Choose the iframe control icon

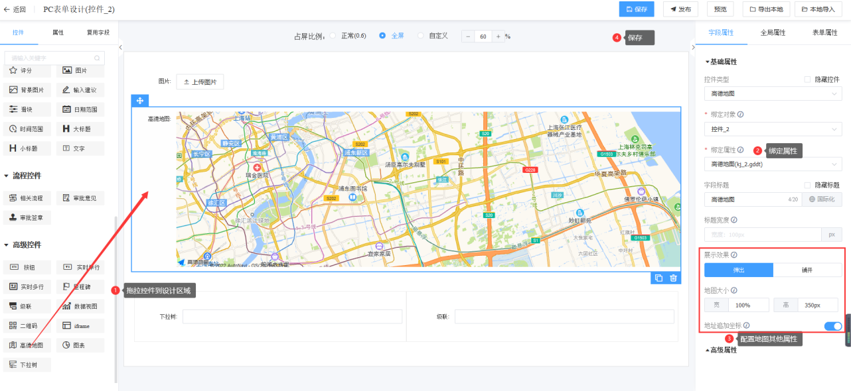(x=67, y=325)
